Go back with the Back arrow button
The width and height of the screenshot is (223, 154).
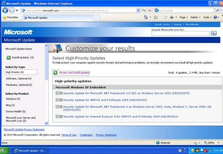(x=5, y=10)
